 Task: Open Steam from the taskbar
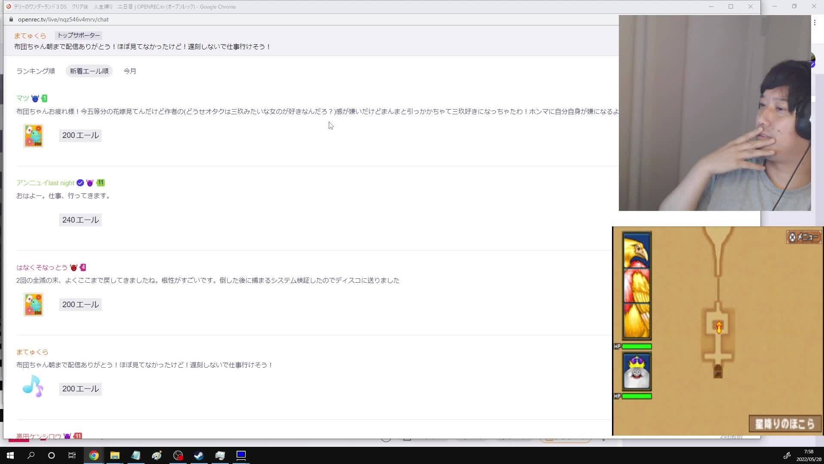199,455
